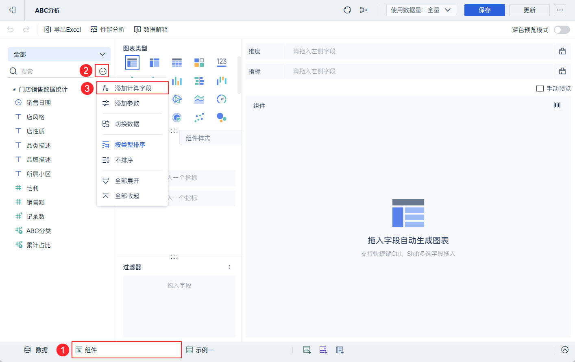Choose 不排序 from the menu
This screenshot has width=575, height=362.
click(133, 160)
